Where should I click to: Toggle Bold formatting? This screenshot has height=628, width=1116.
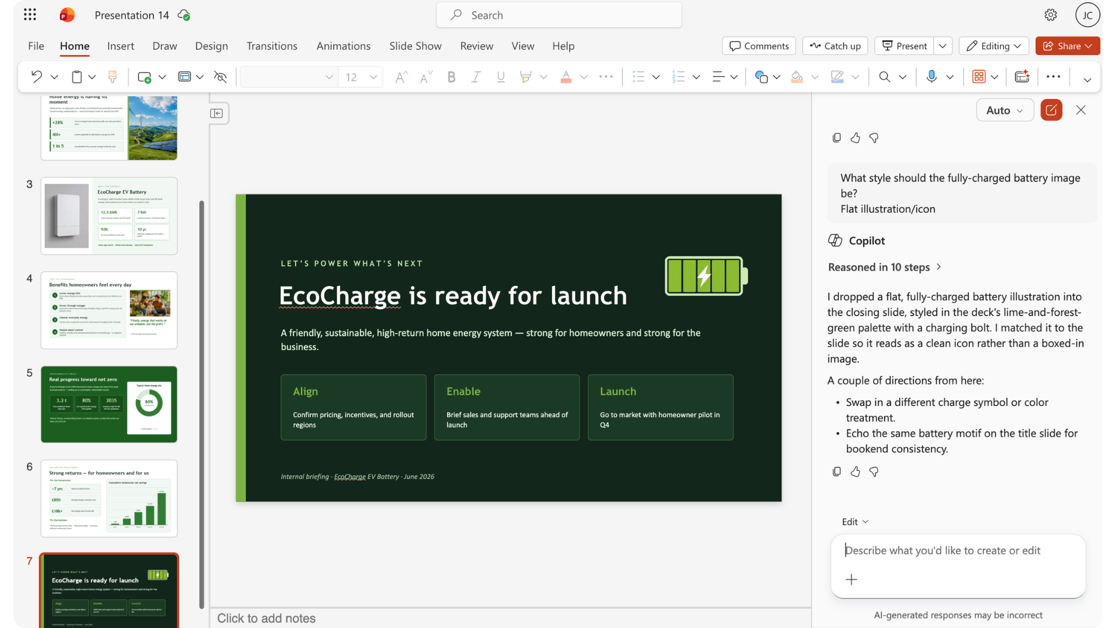tap(451, 77)
